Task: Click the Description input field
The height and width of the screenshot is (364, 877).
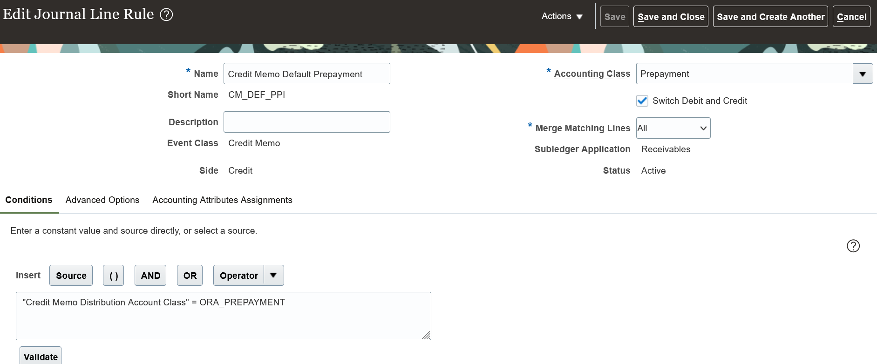Action: 306,122
